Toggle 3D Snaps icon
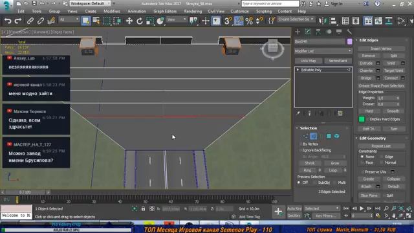The width and height of the screenshot is (414, 233). (x=228, y=21)
